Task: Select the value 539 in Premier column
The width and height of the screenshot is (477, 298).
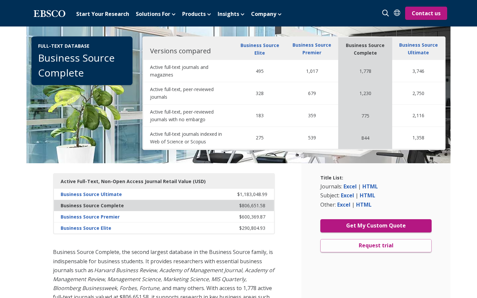Action: (x=312, y=138)
